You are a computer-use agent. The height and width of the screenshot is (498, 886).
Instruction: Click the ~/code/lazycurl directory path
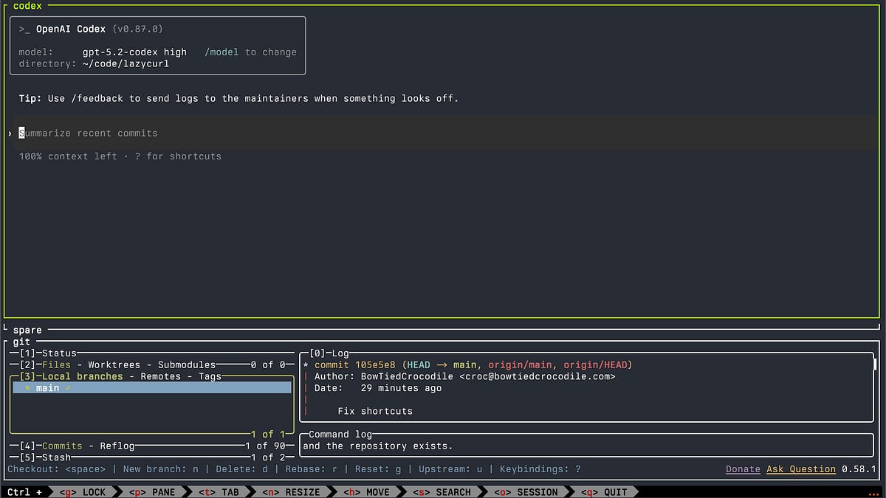pyautogui.click(x=126, y=63)
